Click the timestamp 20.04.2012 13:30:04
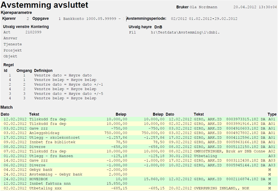This screenshot has height=191, width=278. coord(255,7)
